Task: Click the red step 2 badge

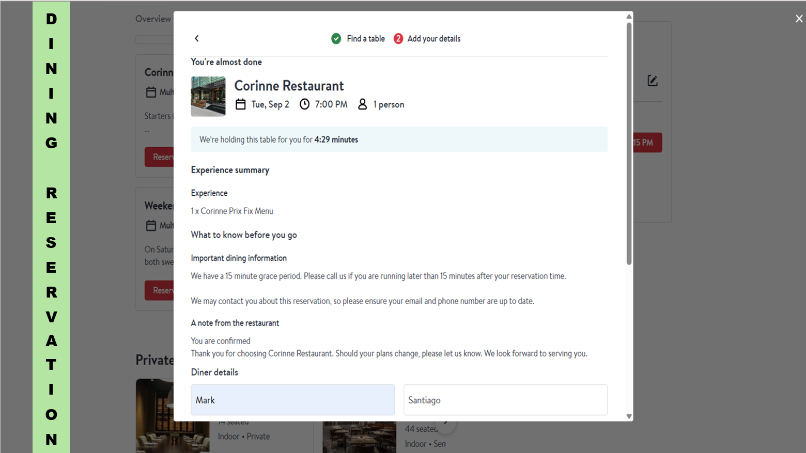Action: tap(398, 39)
